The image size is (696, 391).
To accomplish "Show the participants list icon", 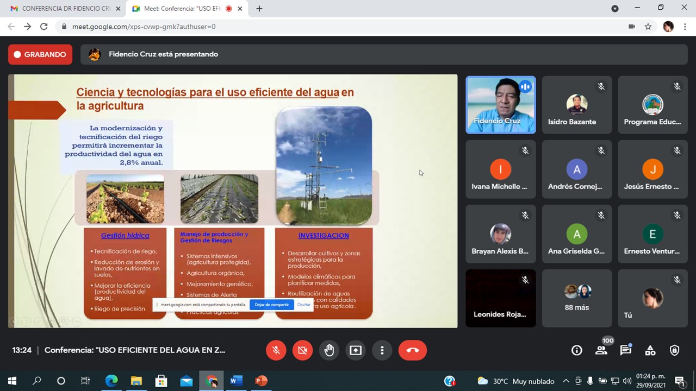I will pyautogui.click(x=601, y=351).
